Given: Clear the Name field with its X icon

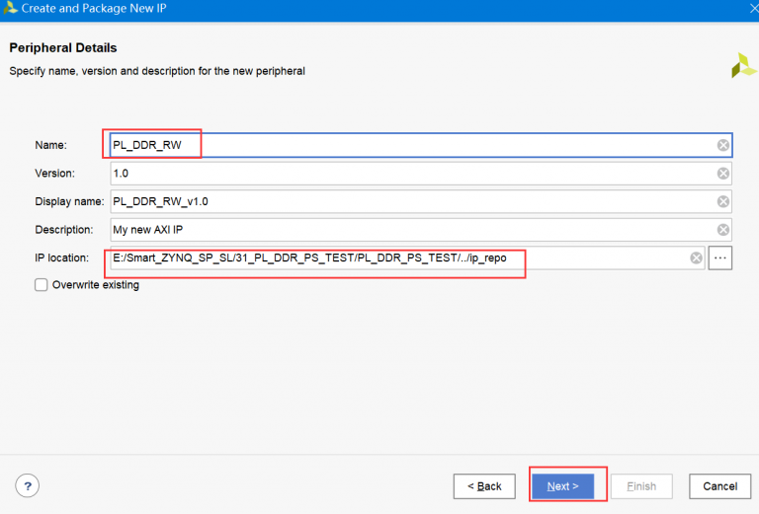Looking at the screenshot, I should pyautogui.click(x=723, y=145).
